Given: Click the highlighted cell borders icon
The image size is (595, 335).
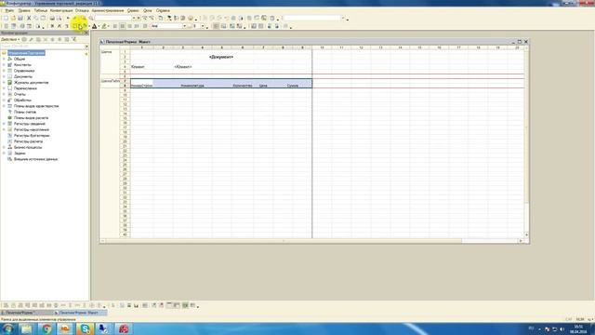Looking at the screenshot, I should [x=75, y=26].
